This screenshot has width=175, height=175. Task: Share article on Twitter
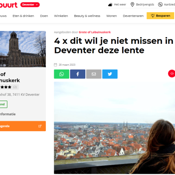(x=110, y=74)
